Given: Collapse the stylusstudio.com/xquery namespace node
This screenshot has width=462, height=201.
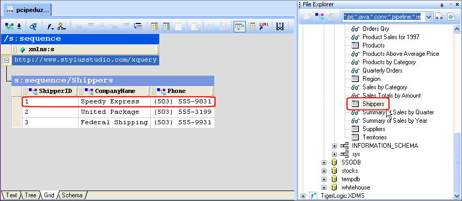Looking at the screenshot, I should (6, 60).
